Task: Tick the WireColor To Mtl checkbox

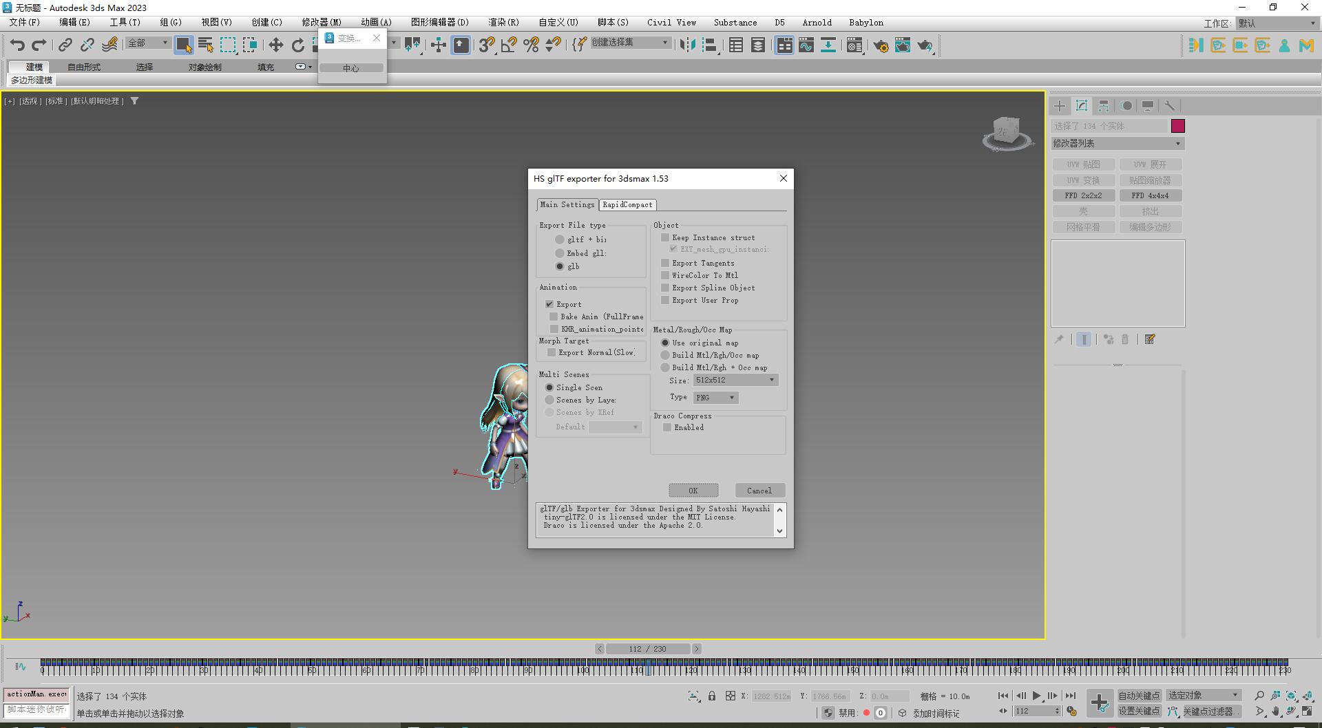Action: tap(665, 275)
